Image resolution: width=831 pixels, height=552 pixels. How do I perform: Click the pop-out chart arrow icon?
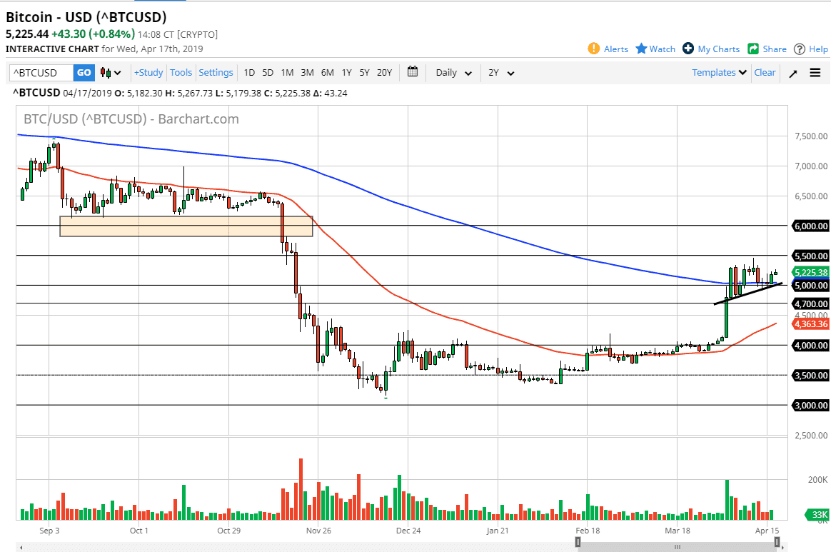(x=792, y=72)
